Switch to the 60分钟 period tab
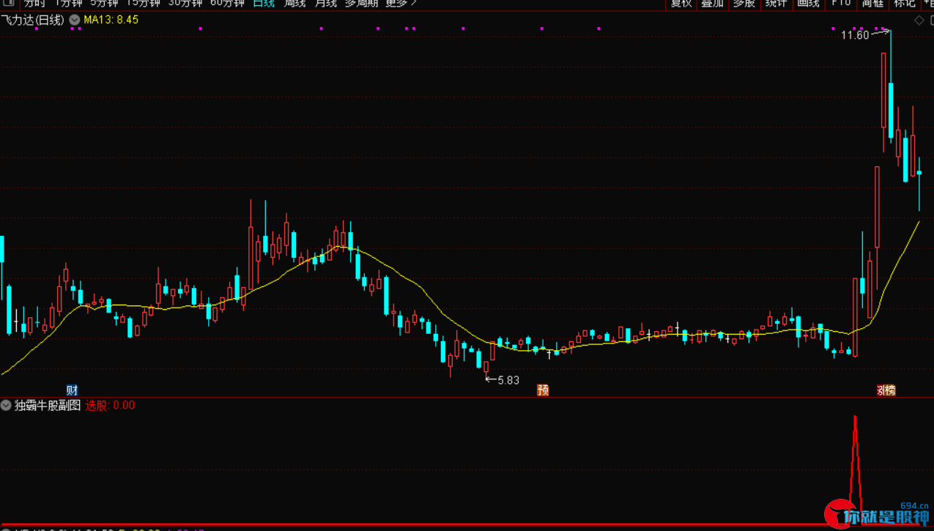 coord(227,3)
